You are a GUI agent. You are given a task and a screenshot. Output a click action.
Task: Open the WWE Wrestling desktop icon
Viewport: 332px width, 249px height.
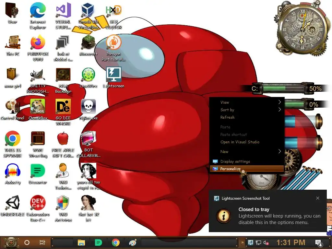click(x=38, y=144)
